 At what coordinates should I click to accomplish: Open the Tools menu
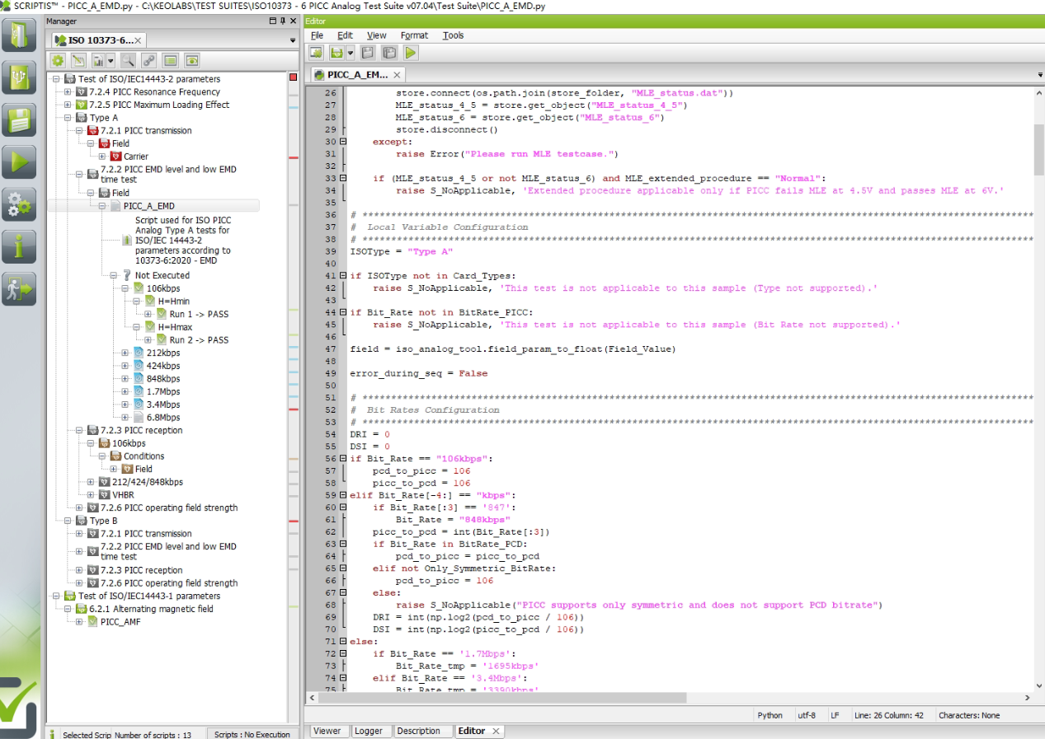453,35
